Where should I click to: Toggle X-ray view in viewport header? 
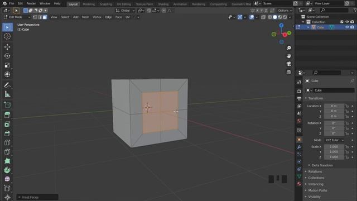[263, 17]
